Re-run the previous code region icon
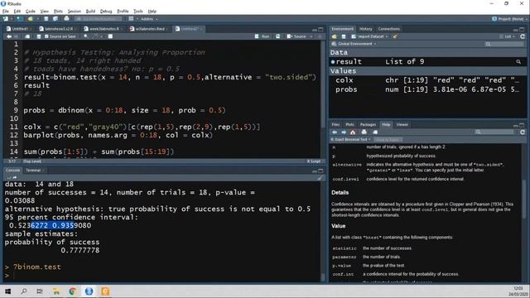 [278, 36]
